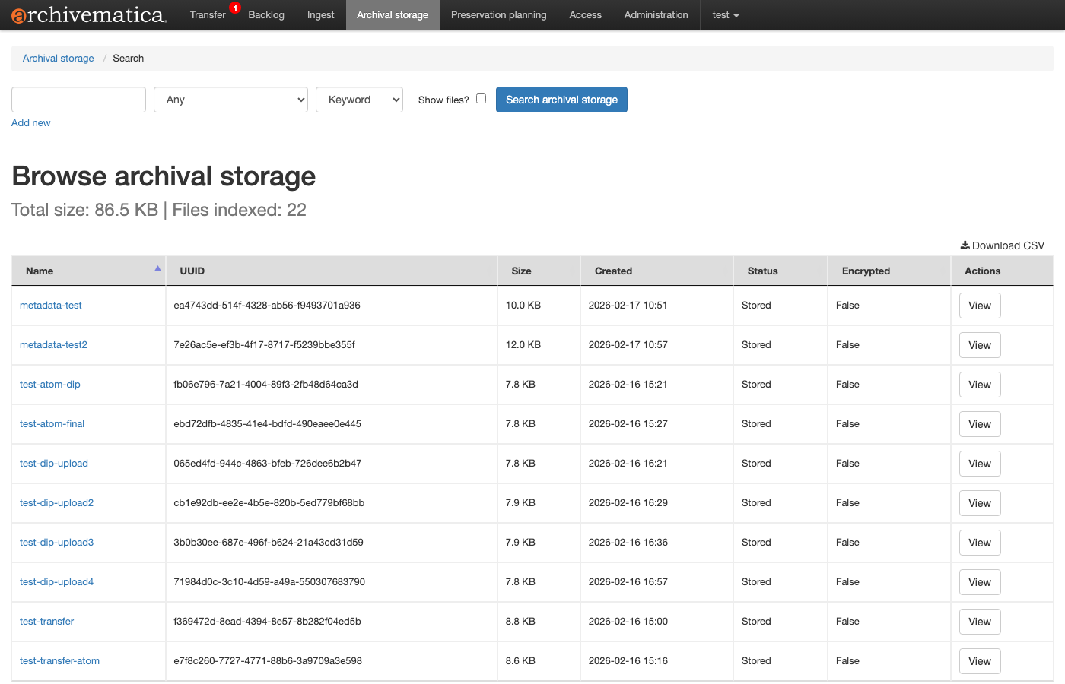Expand the test user menu
Image resolution: width=1065 pixels, height=684 pixels.
(x=726, y=15)
